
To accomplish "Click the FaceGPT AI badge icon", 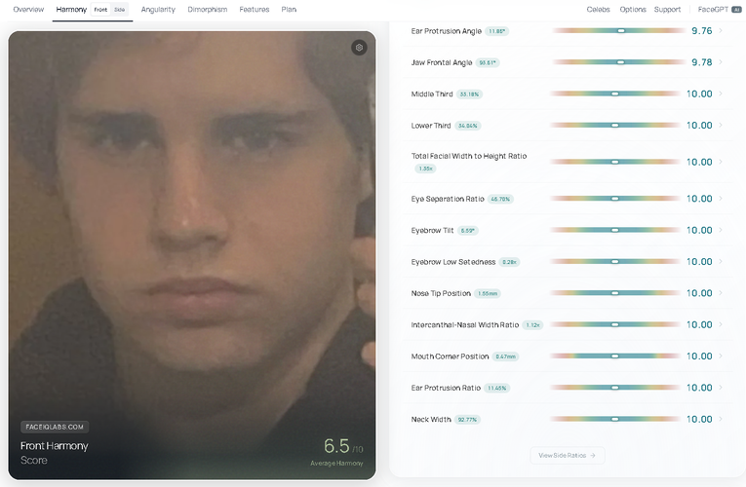I will [736, 10].
